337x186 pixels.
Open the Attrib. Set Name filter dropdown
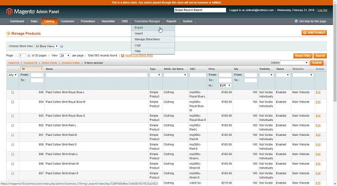(x=175, y=75)
